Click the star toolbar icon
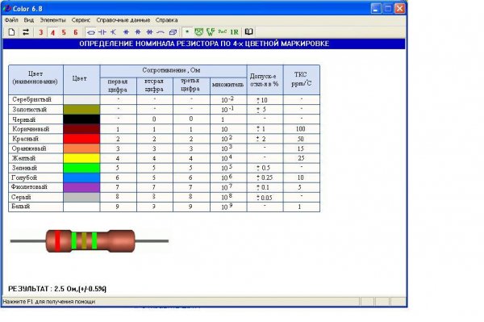 pos(187,32)
